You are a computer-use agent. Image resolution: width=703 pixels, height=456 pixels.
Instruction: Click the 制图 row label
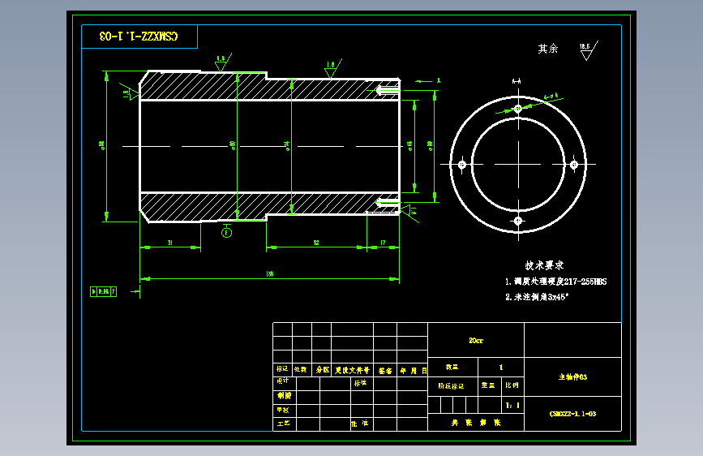coord(284,395)
